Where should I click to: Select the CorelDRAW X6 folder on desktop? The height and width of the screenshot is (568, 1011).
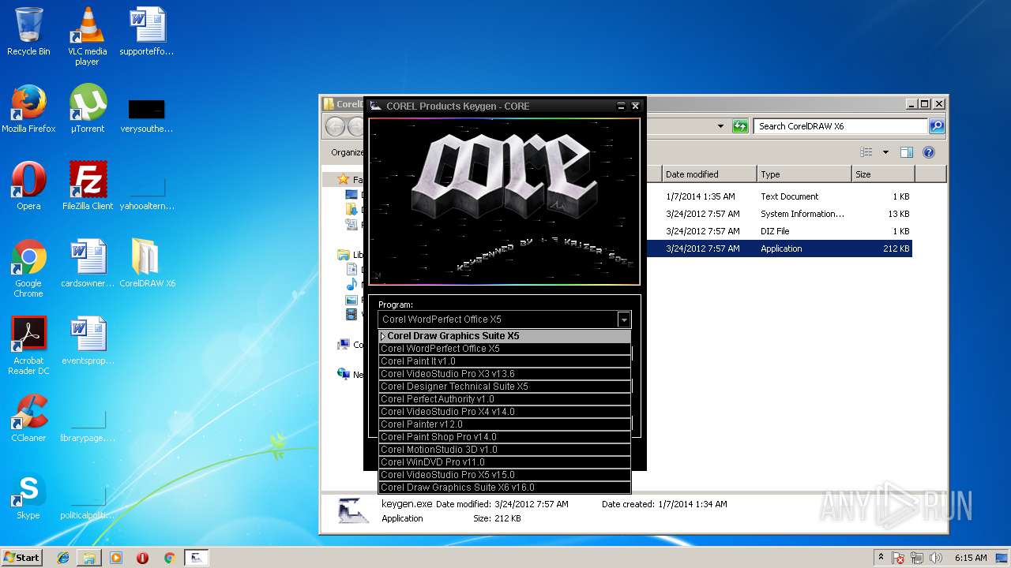coord(147,263)
